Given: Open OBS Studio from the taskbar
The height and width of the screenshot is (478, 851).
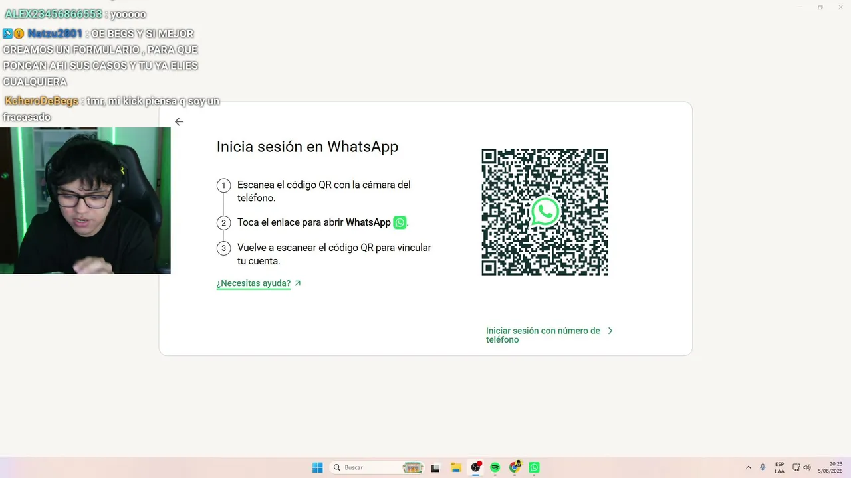Looking at the screenshot, I should click(475, 467).
